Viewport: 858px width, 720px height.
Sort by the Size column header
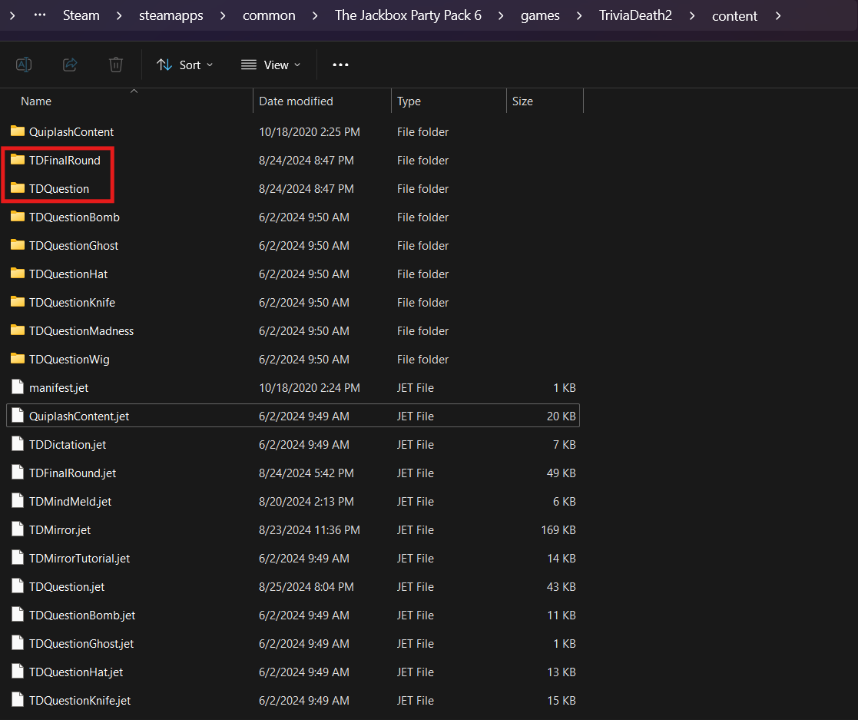(x=522, y=101)
